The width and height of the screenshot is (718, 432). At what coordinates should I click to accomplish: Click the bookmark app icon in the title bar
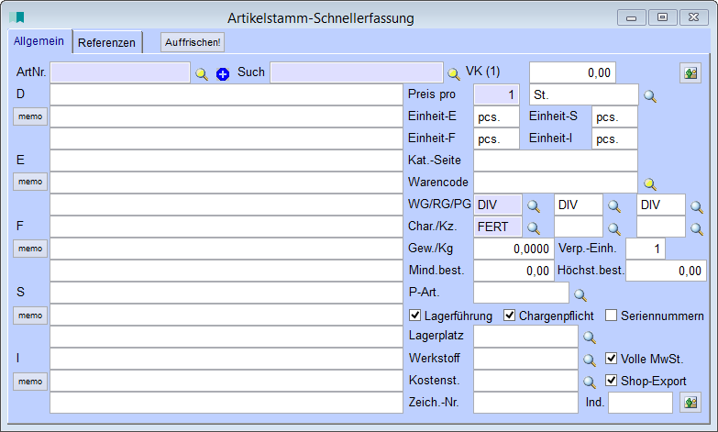(17, 17)
